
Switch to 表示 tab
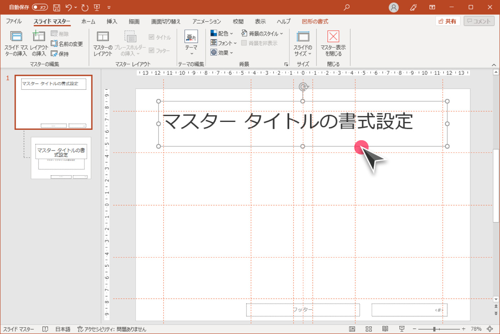click(260, 21)
